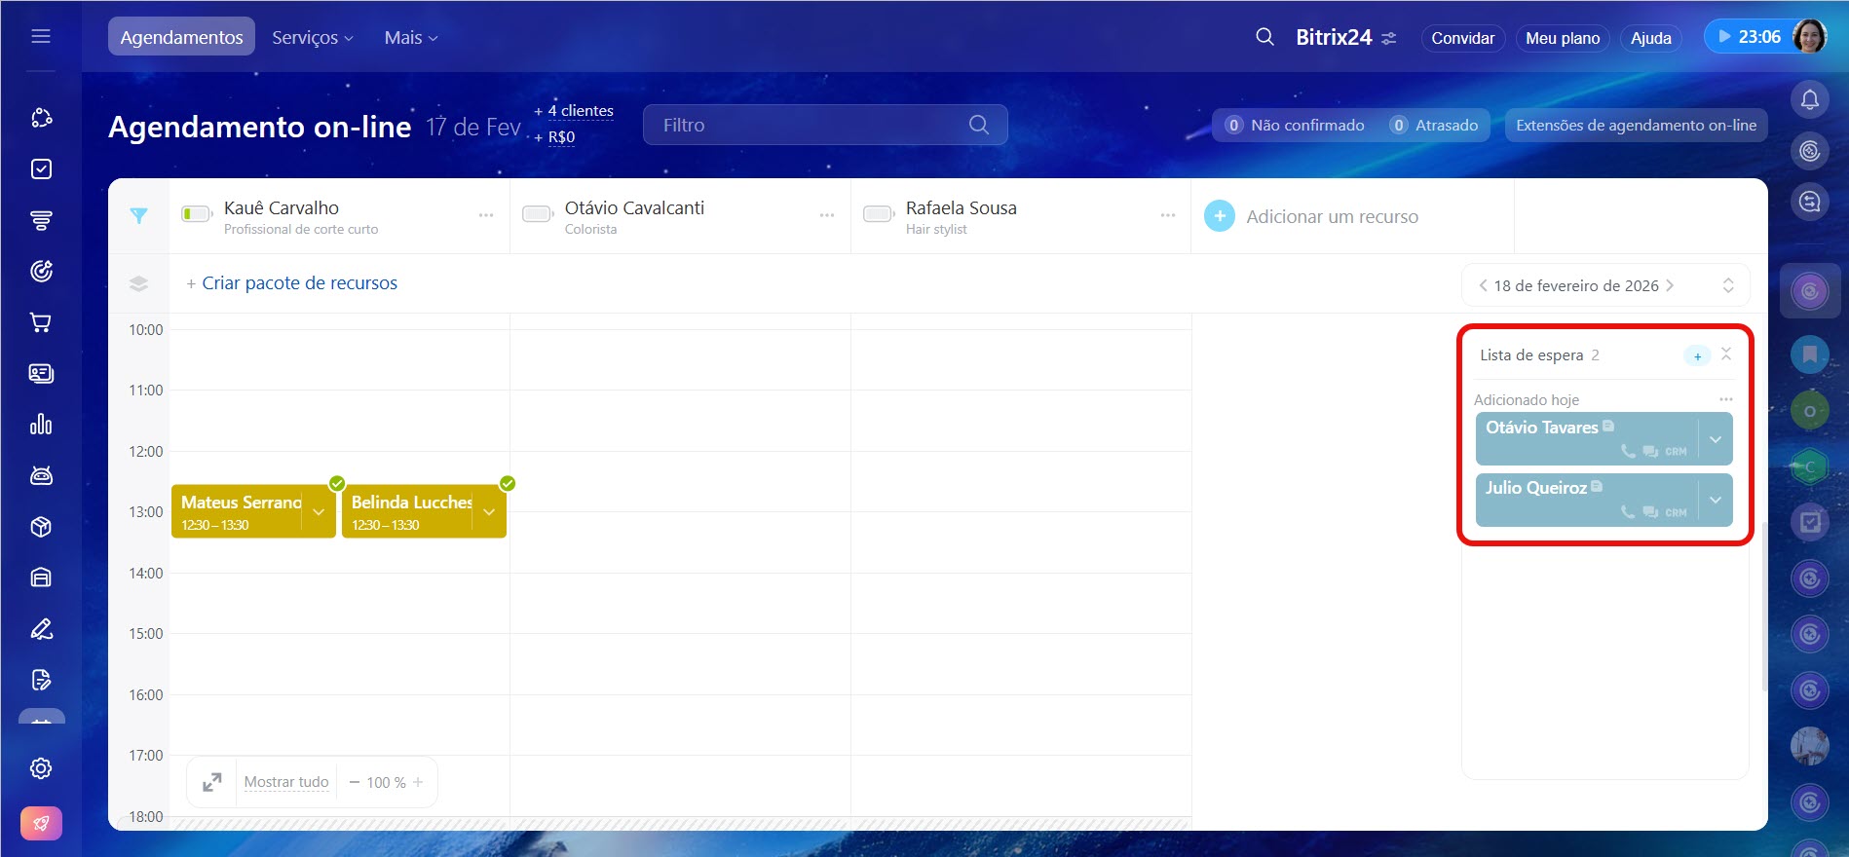Expand Mateus Serrano booking dropdown arrow

click(x=319, y=511)
